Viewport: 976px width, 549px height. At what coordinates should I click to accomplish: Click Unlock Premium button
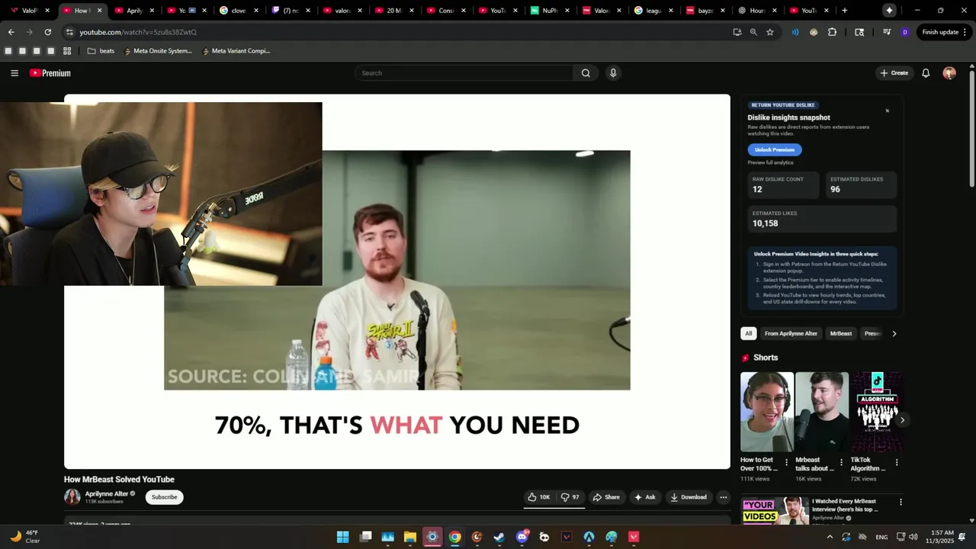(x=775, y=149)
